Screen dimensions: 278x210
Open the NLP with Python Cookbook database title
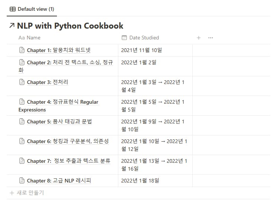click(70, 26)
